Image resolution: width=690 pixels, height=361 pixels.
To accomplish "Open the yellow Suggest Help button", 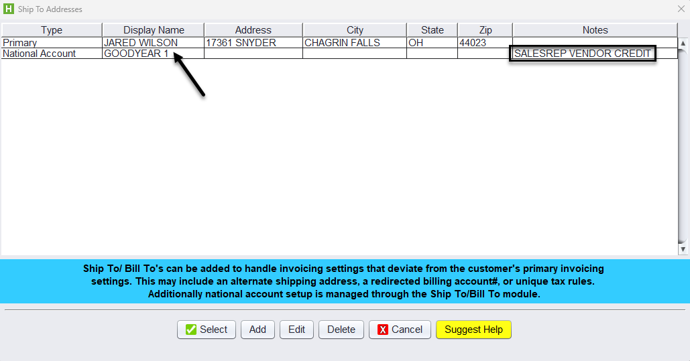I will pyautogui.click(x=473, y=330).
